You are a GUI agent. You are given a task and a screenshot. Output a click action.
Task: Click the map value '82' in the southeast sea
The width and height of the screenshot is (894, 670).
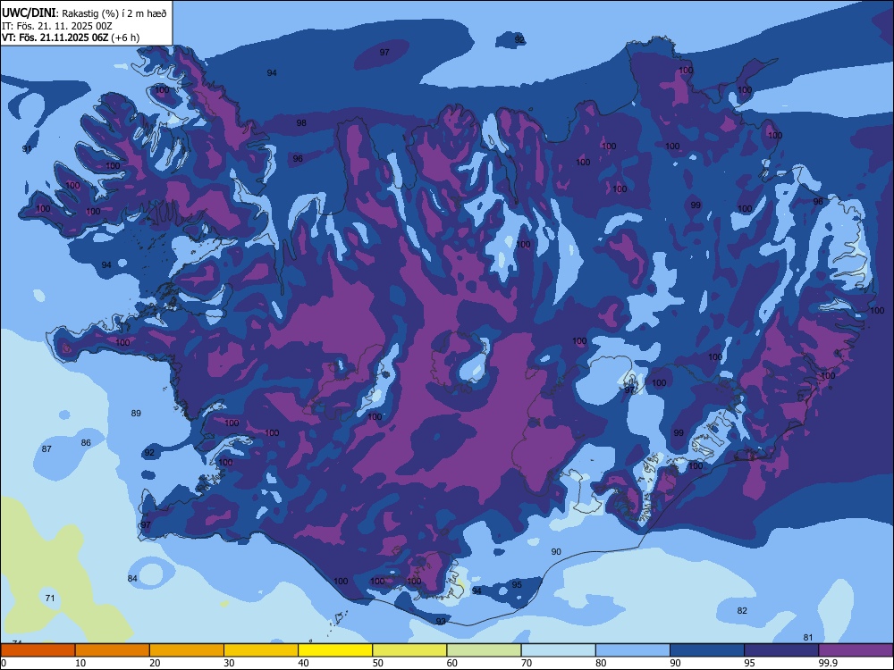pyautogui.click(x=742, y=610)
